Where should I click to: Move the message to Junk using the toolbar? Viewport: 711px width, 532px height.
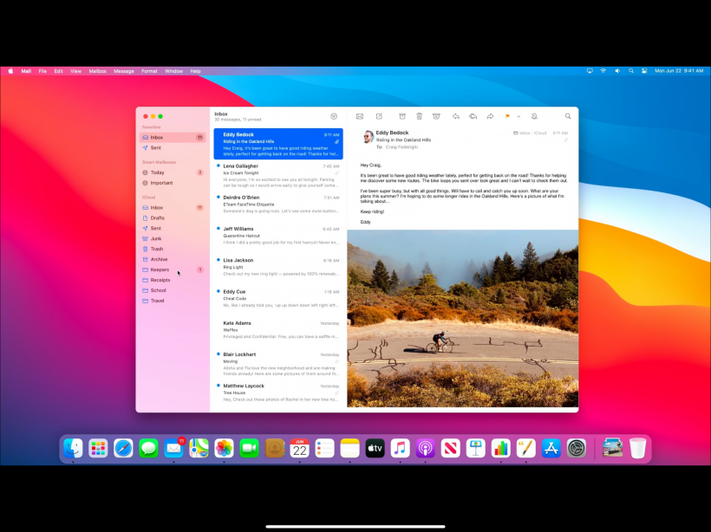tap(436, 116)
